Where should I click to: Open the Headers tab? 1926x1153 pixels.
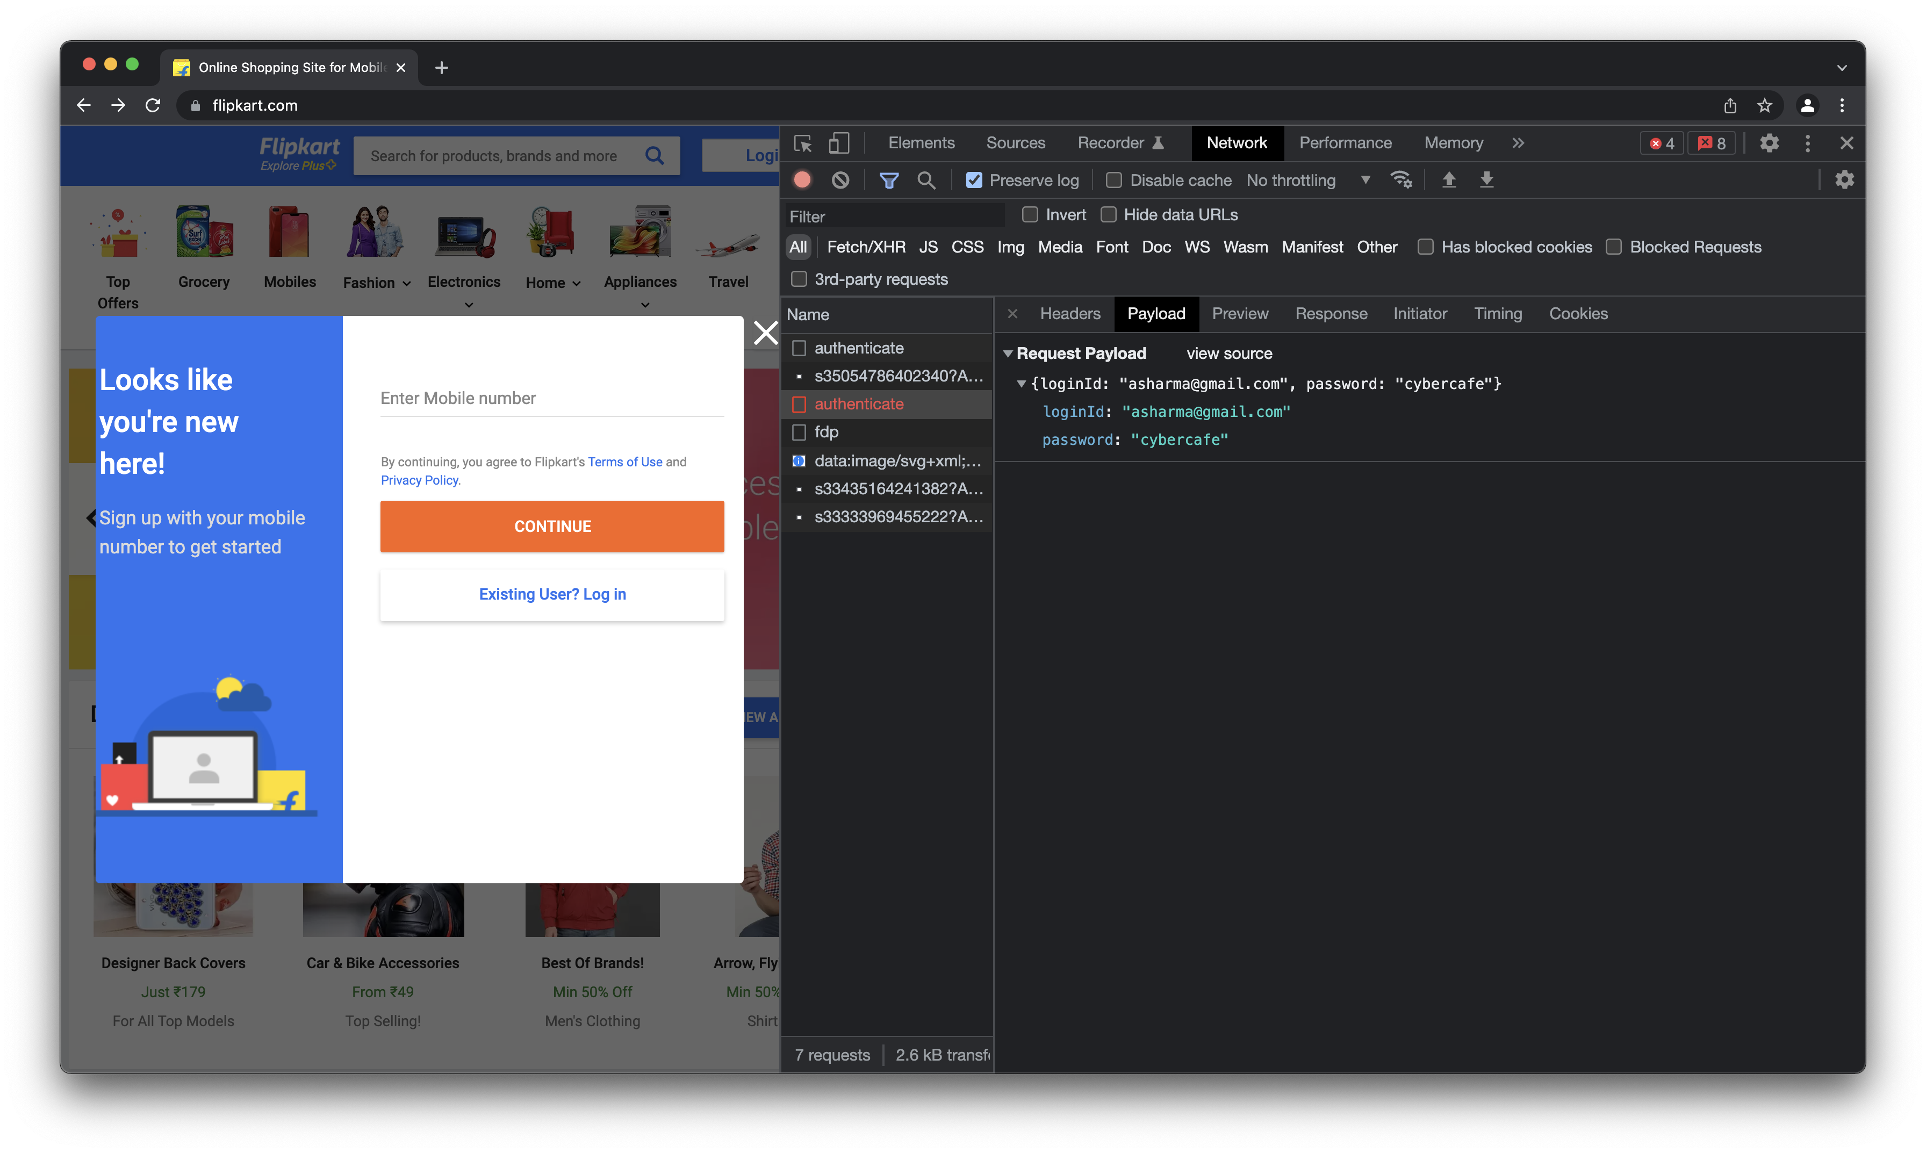coord(1070,314)
